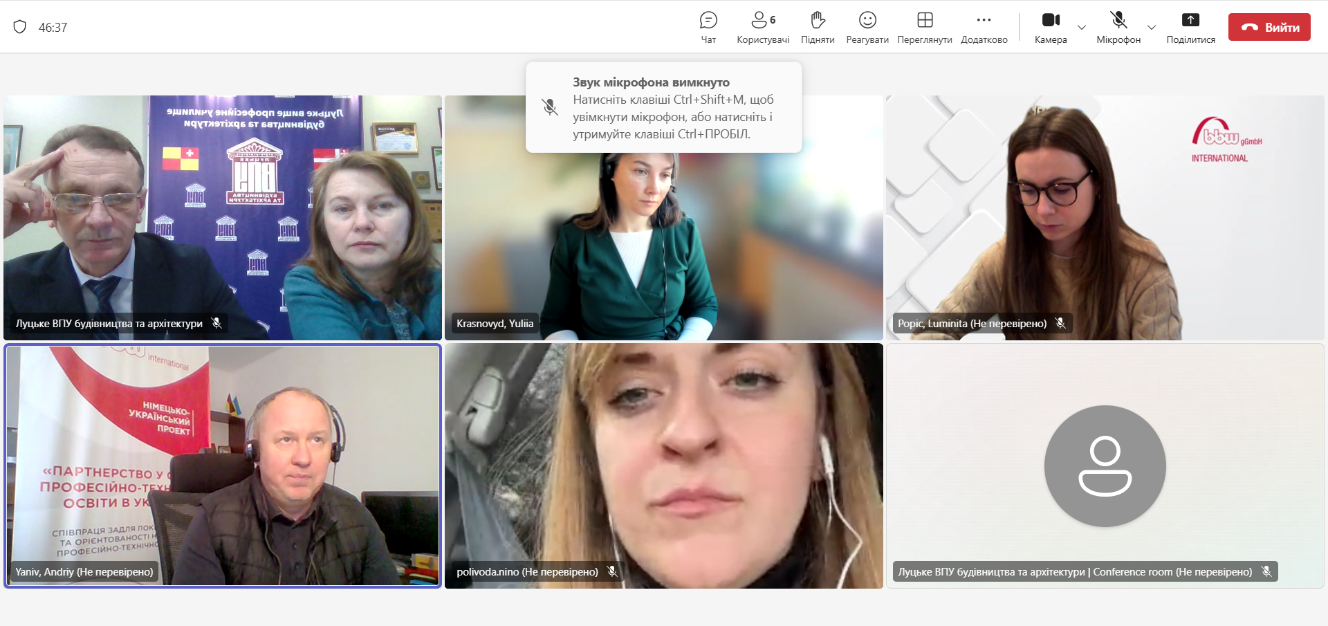
Task: Expand microphone options dropdown arrow
Action: [1151, 28]
